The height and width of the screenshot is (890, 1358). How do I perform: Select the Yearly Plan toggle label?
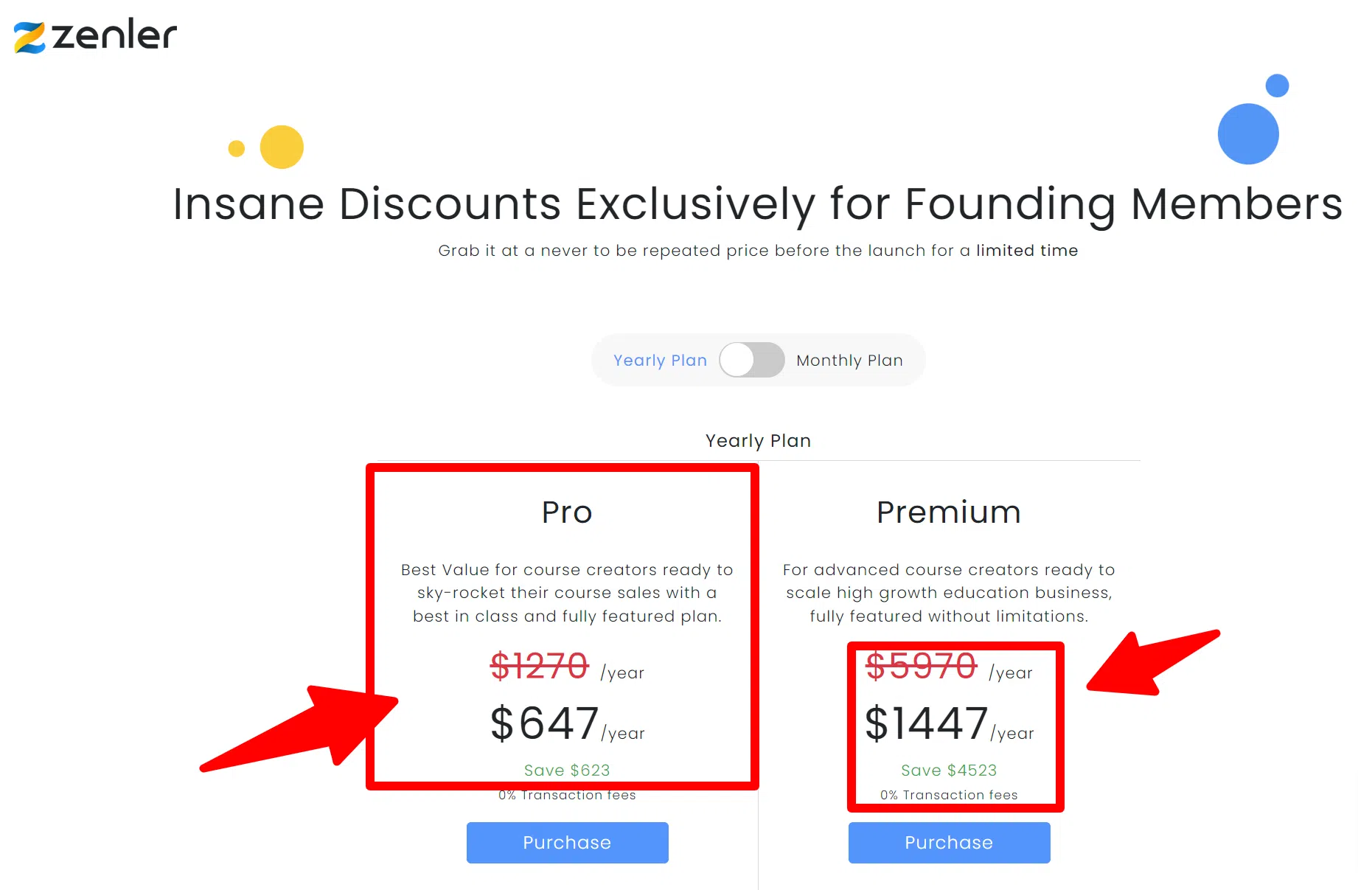[660, 360]
